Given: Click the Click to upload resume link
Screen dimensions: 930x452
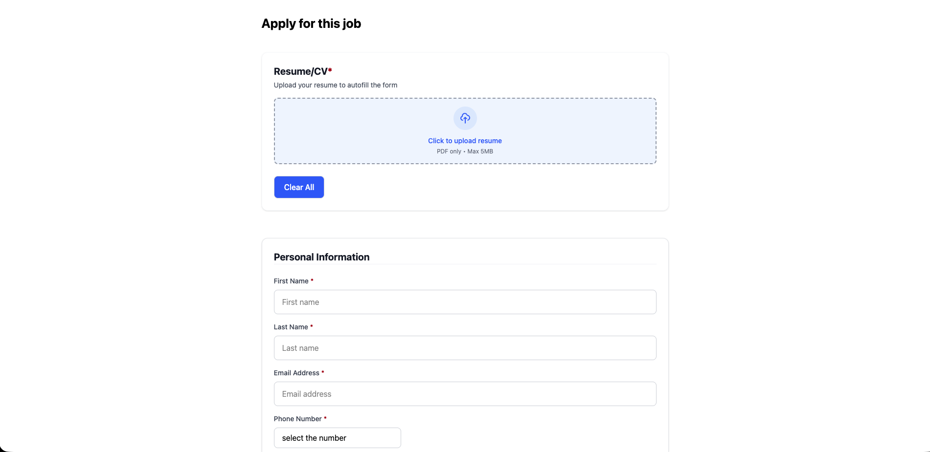Looking at the screenshot, I should [464, 140].
